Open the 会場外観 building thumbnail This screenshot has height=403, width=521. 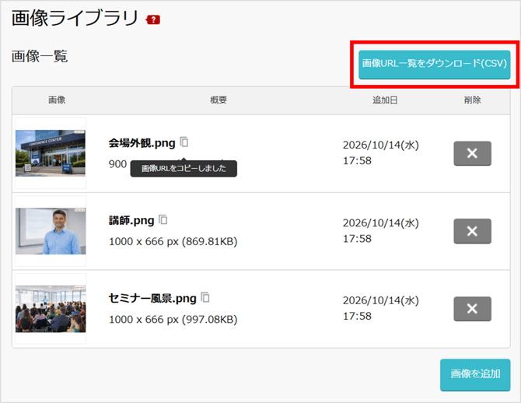pyautogui.click(x=51, y=153)
